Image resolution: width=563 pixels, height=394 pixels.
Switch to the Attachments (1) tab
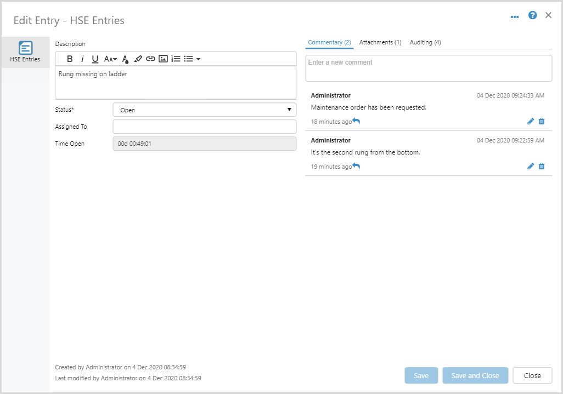(380, 42)
